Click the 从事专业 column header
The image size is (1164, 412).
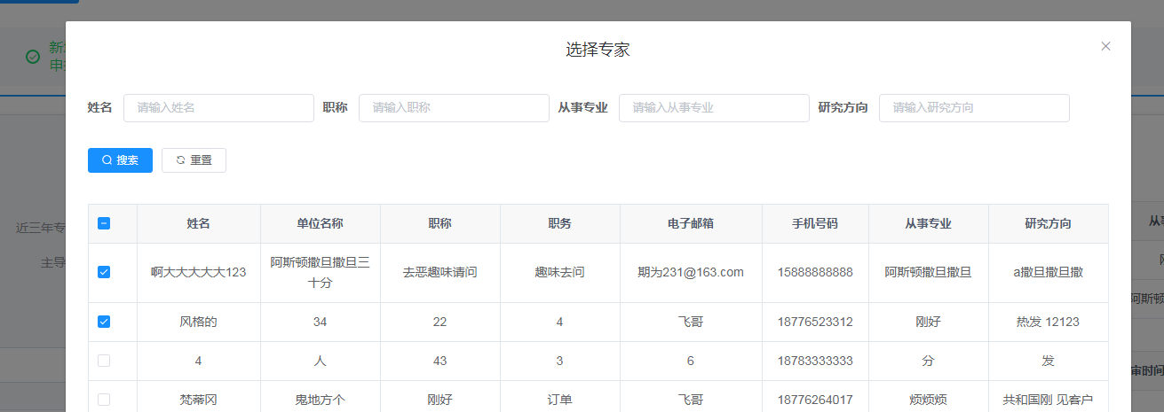tap(928, 224)
